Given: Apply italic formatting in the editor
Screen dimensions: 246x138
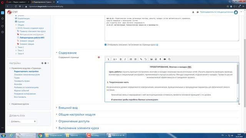Looking at the screenshot, I should pyautogui.click(x=125, y=59).
